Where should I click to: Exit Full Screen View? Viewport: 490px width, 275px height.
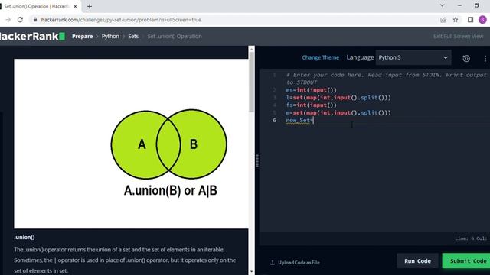click(x=458, y=36)
